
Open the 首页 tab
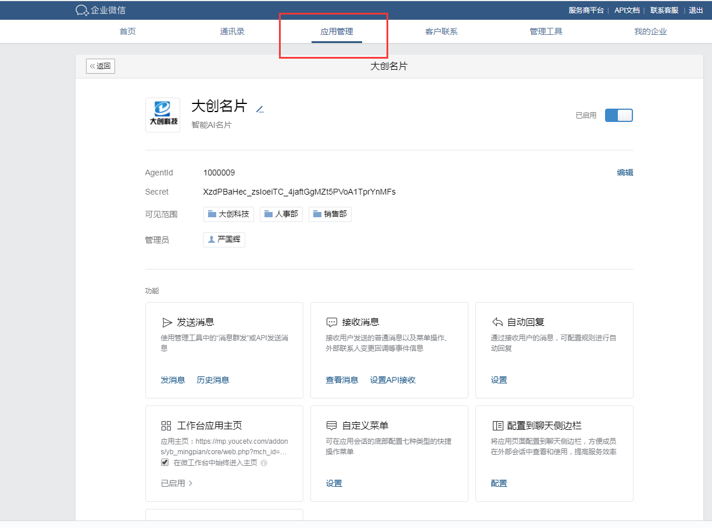click(128, 31)
